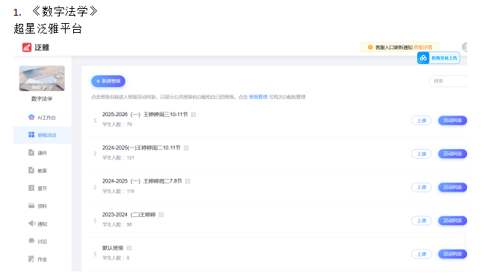Open class 2024-2025(一)王婷婷周二10.11节
Image resolution: width=500 pixels, height=278 pixels.
141,148
